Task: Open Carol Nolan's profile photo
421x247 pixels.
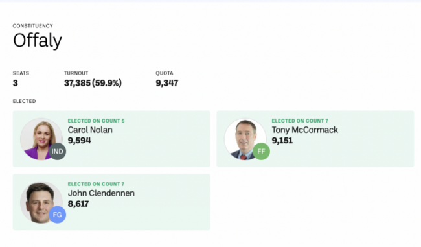Action: 41,139
